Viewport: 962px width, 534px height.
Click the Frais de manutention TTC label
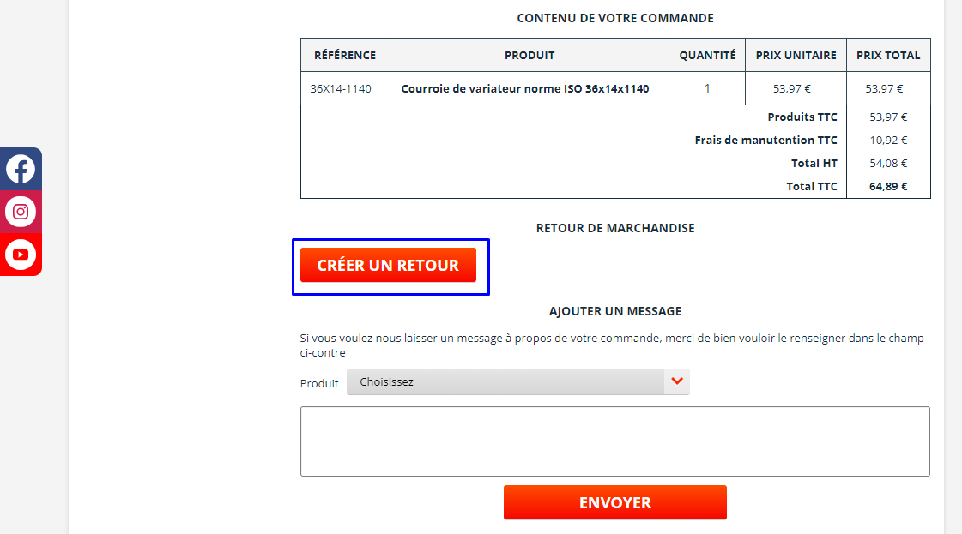(x=765, y=140)
